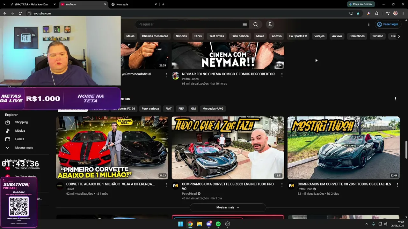408x229 pixels.
Task: Click the install app icon in the address bar
Action: [x=351, y=13]
